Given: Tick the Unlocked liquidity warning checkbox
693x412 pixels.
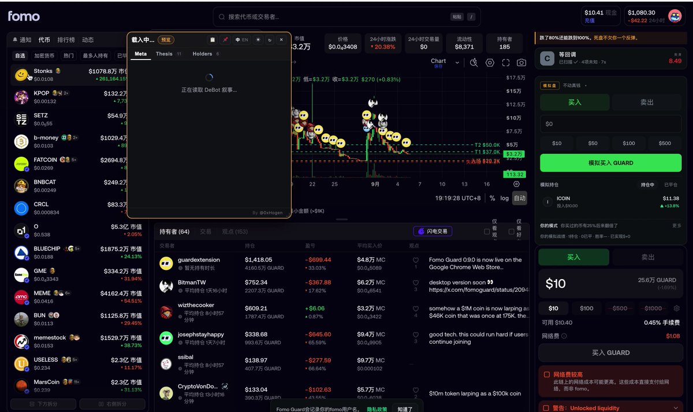Looking at the screenshot, I should pos(546,408).
